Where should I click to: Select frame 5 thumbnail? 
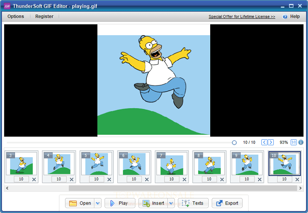[x=97, y=163]
